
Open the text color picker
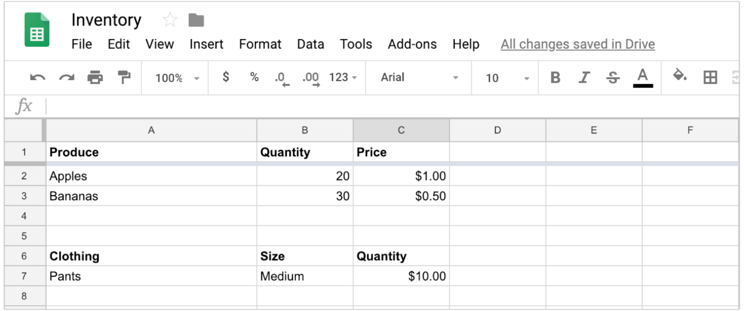(643, 78)
